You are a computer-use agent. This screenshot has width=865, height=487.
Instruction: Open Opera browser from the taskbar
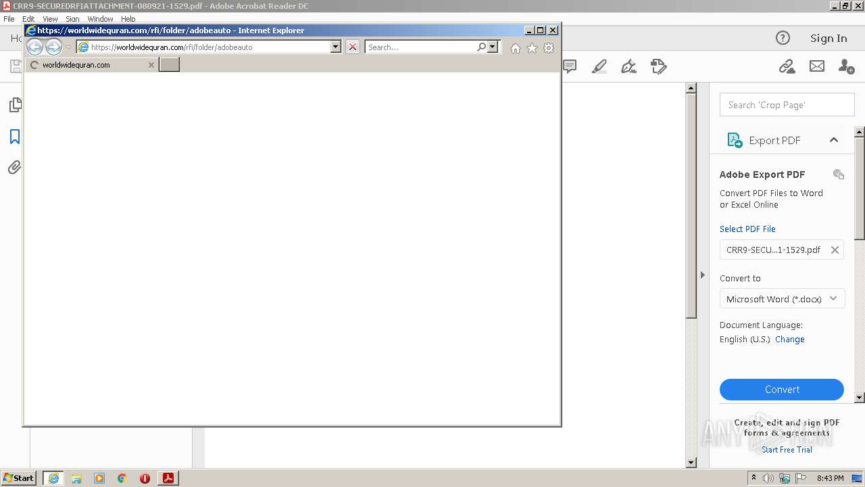(145, 478)
